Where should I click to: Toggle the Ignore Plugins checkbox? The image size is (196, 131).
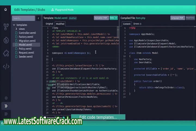(x=45, y=118)
